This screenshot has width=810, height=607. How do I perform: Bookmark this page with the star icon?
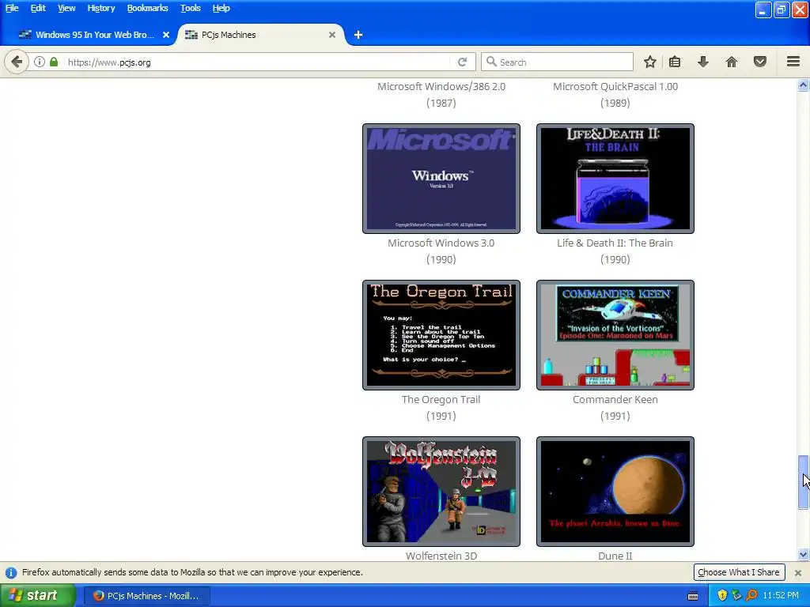click(x=650, y=62)
